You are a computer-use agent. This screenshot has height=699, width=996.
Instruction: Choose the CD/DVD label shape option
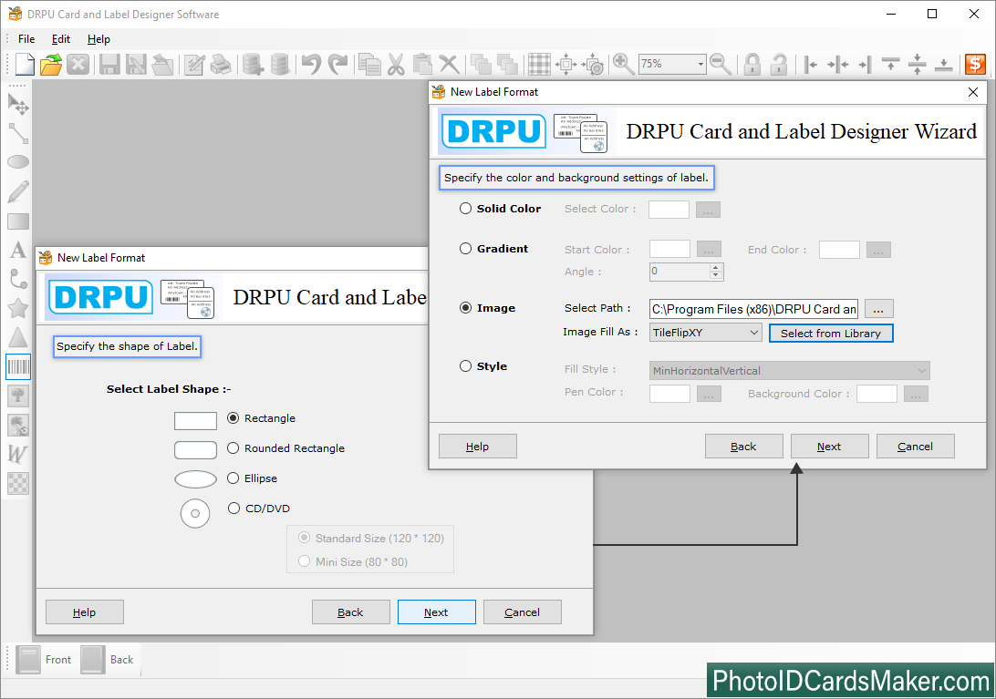point(233,508)
